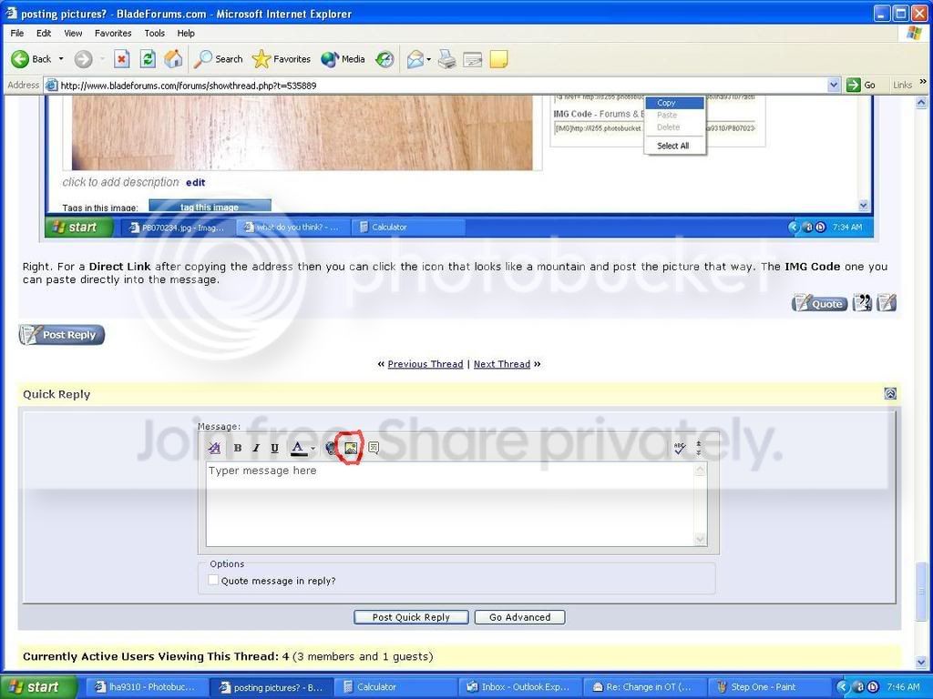
Task: Toggle Italic formatting in Quick Reply
Action: (256, 448)
